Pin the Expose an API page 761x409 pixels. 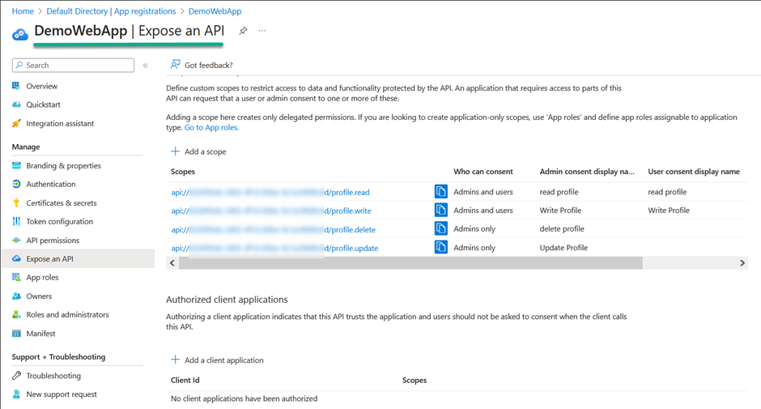tap(243, 31)
